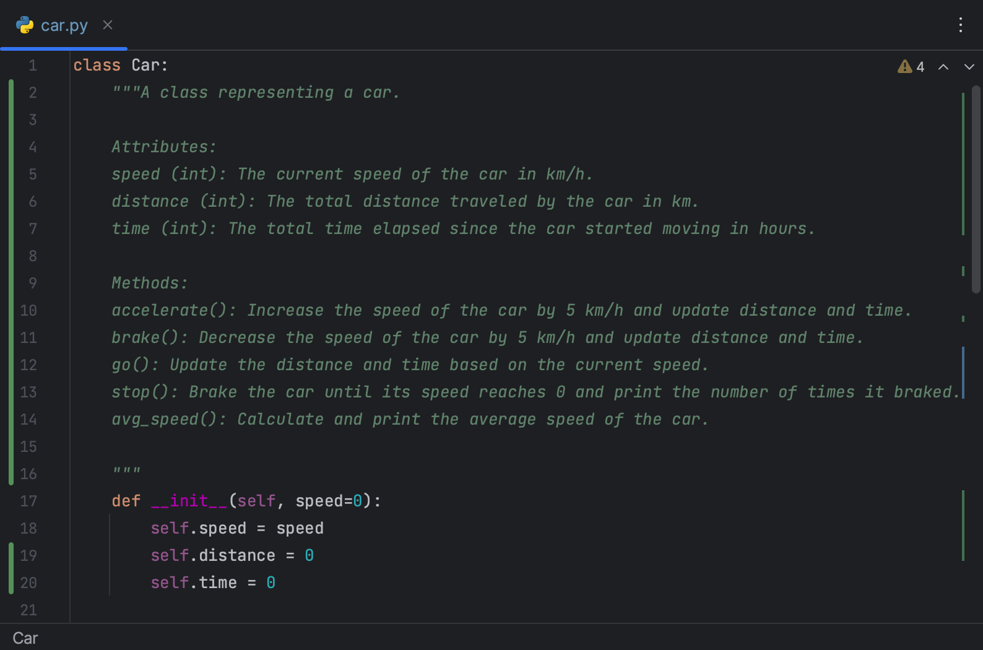Click the green change marker beside line 19
Screen dimensions: 983x650
coord(11,555)
